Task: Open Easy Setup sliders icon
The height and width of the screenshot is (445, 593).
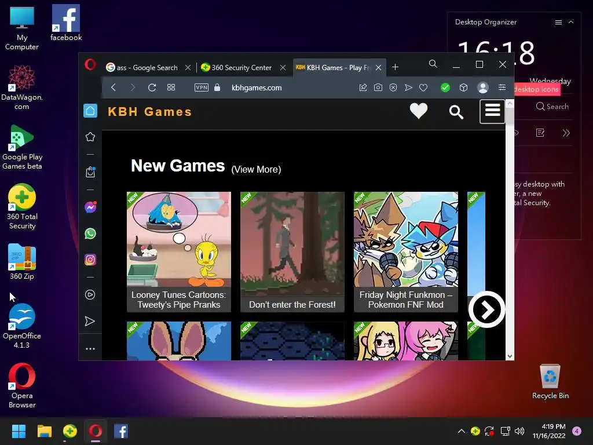Action: (502, 87)
